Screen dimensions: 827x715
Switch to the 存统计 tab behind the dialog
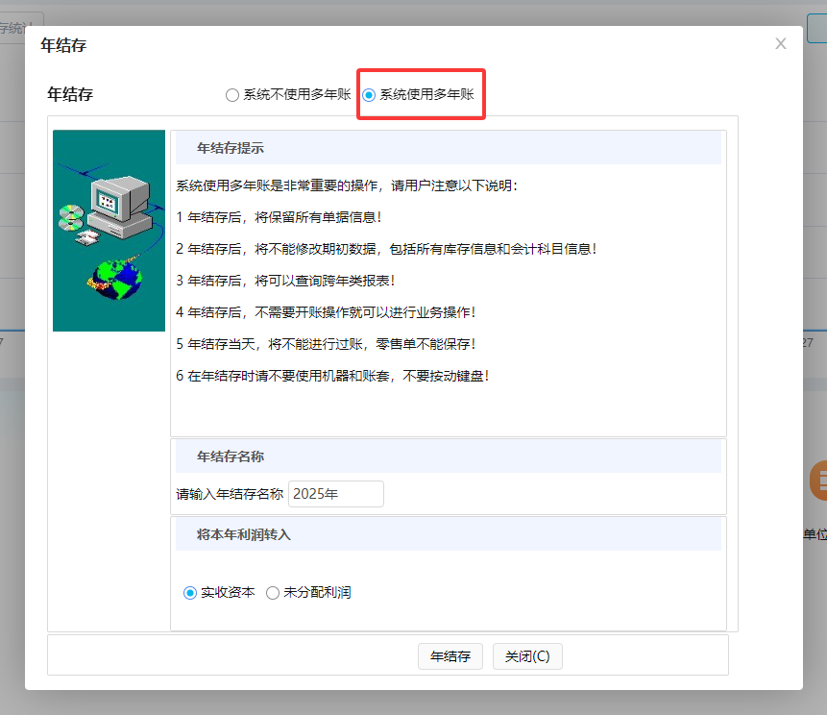click(14, 28)
